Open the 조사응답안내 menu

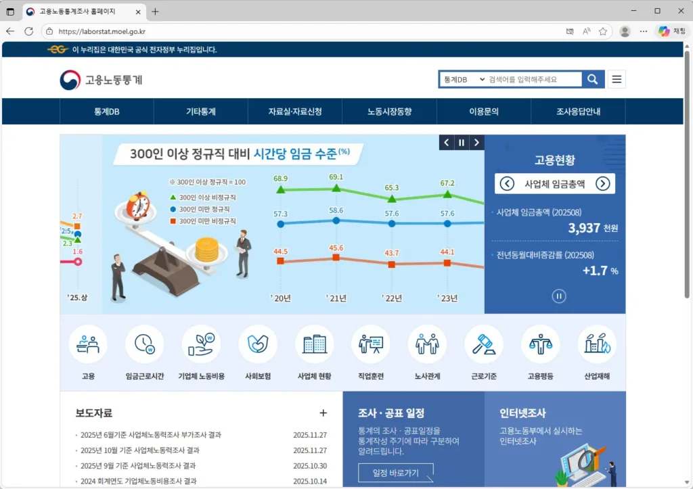(x=577, y=111)
